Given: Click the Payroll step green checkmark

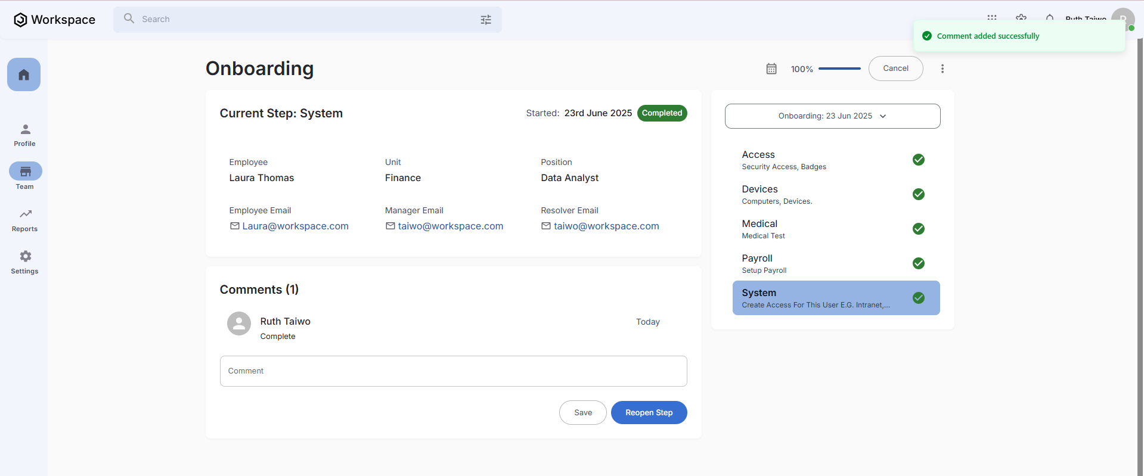Looking at the screenshot, I should coord(919,263).
